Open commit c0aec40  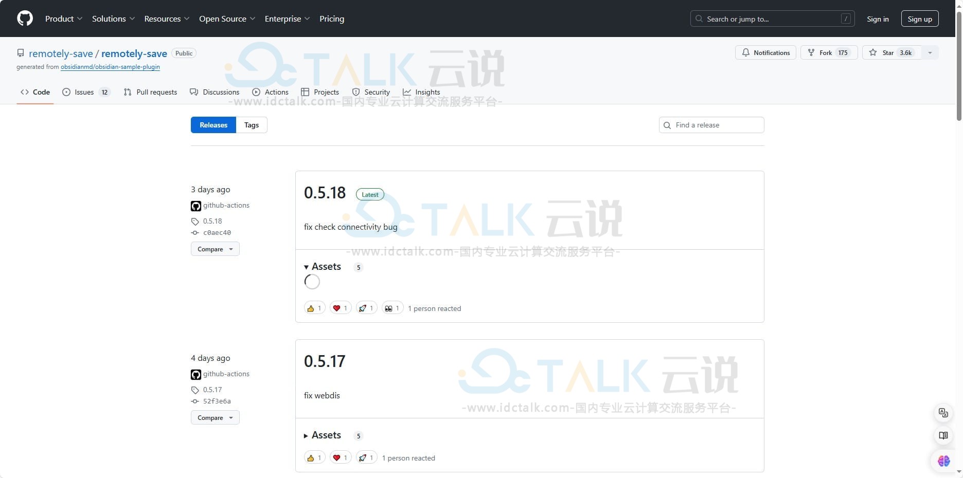click(217, 232)
